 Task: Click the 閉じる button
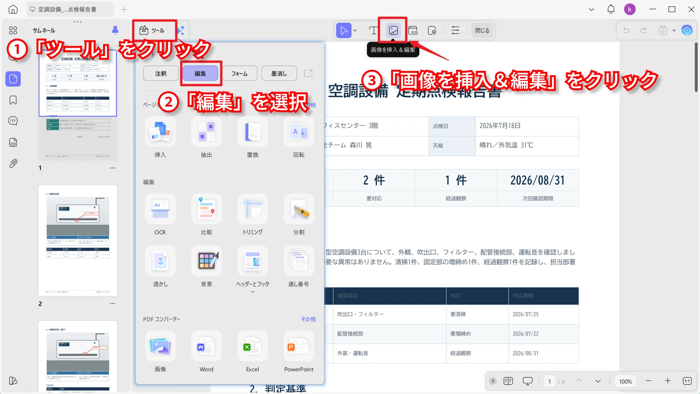click(x=482, y=30)
